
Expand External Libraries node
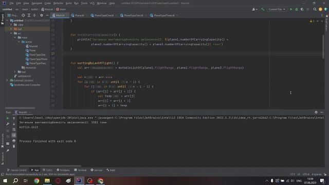[7, 80]
